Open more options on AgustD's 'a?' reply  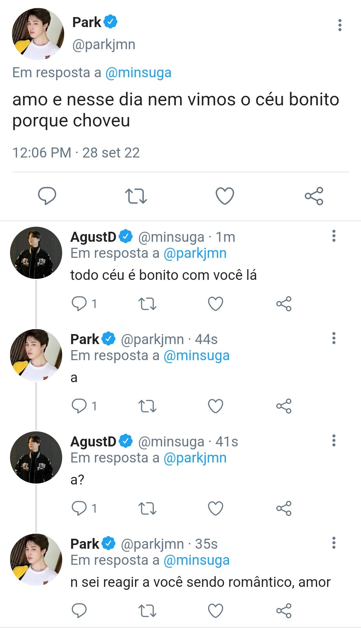coord(334,440)
